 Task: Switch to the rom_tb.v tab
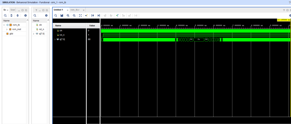75,10
